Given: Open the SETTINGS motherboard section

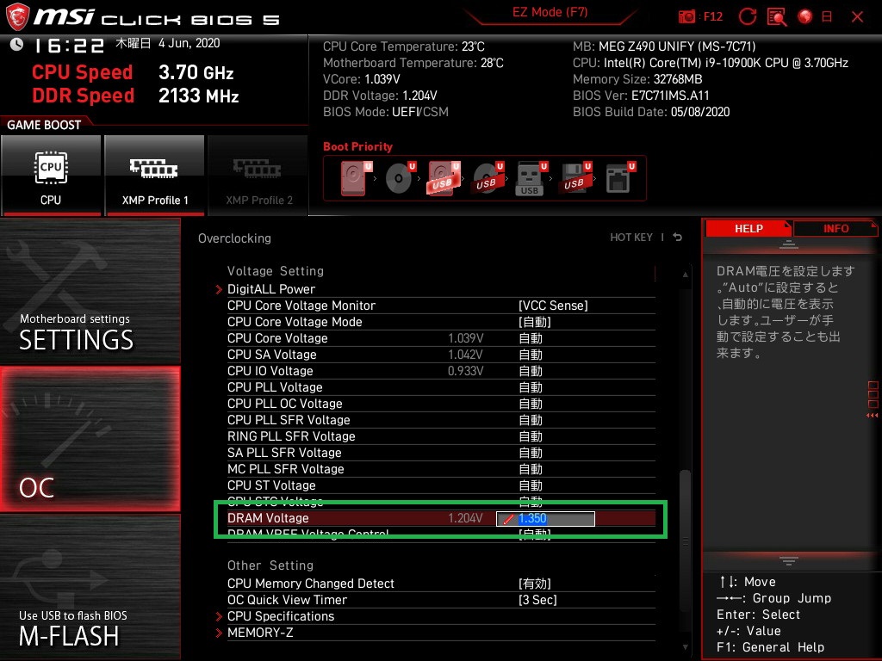Looking at the screenshot, I should (90, 291).
